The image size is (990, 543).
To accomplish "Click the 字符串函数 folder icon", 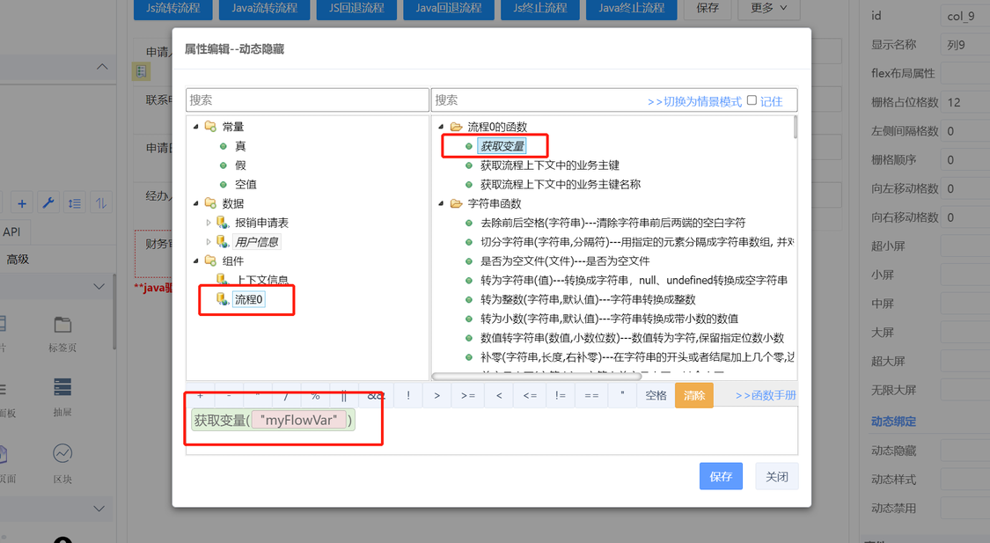I will [x=456, y=203].
